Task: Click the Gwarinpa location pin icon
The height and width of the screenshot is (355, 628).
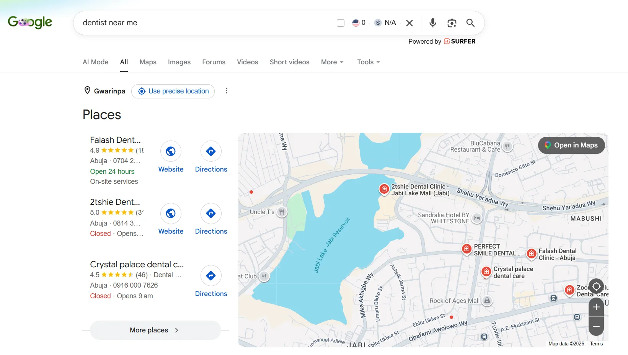Action: click(87, 90)
